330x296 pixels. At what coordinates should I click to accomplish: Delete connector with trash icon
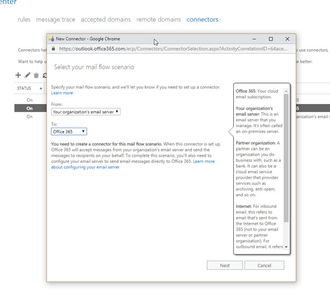(36, 75)
